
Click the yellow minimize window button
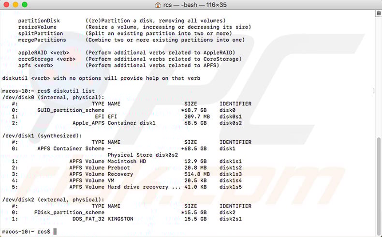15,5
